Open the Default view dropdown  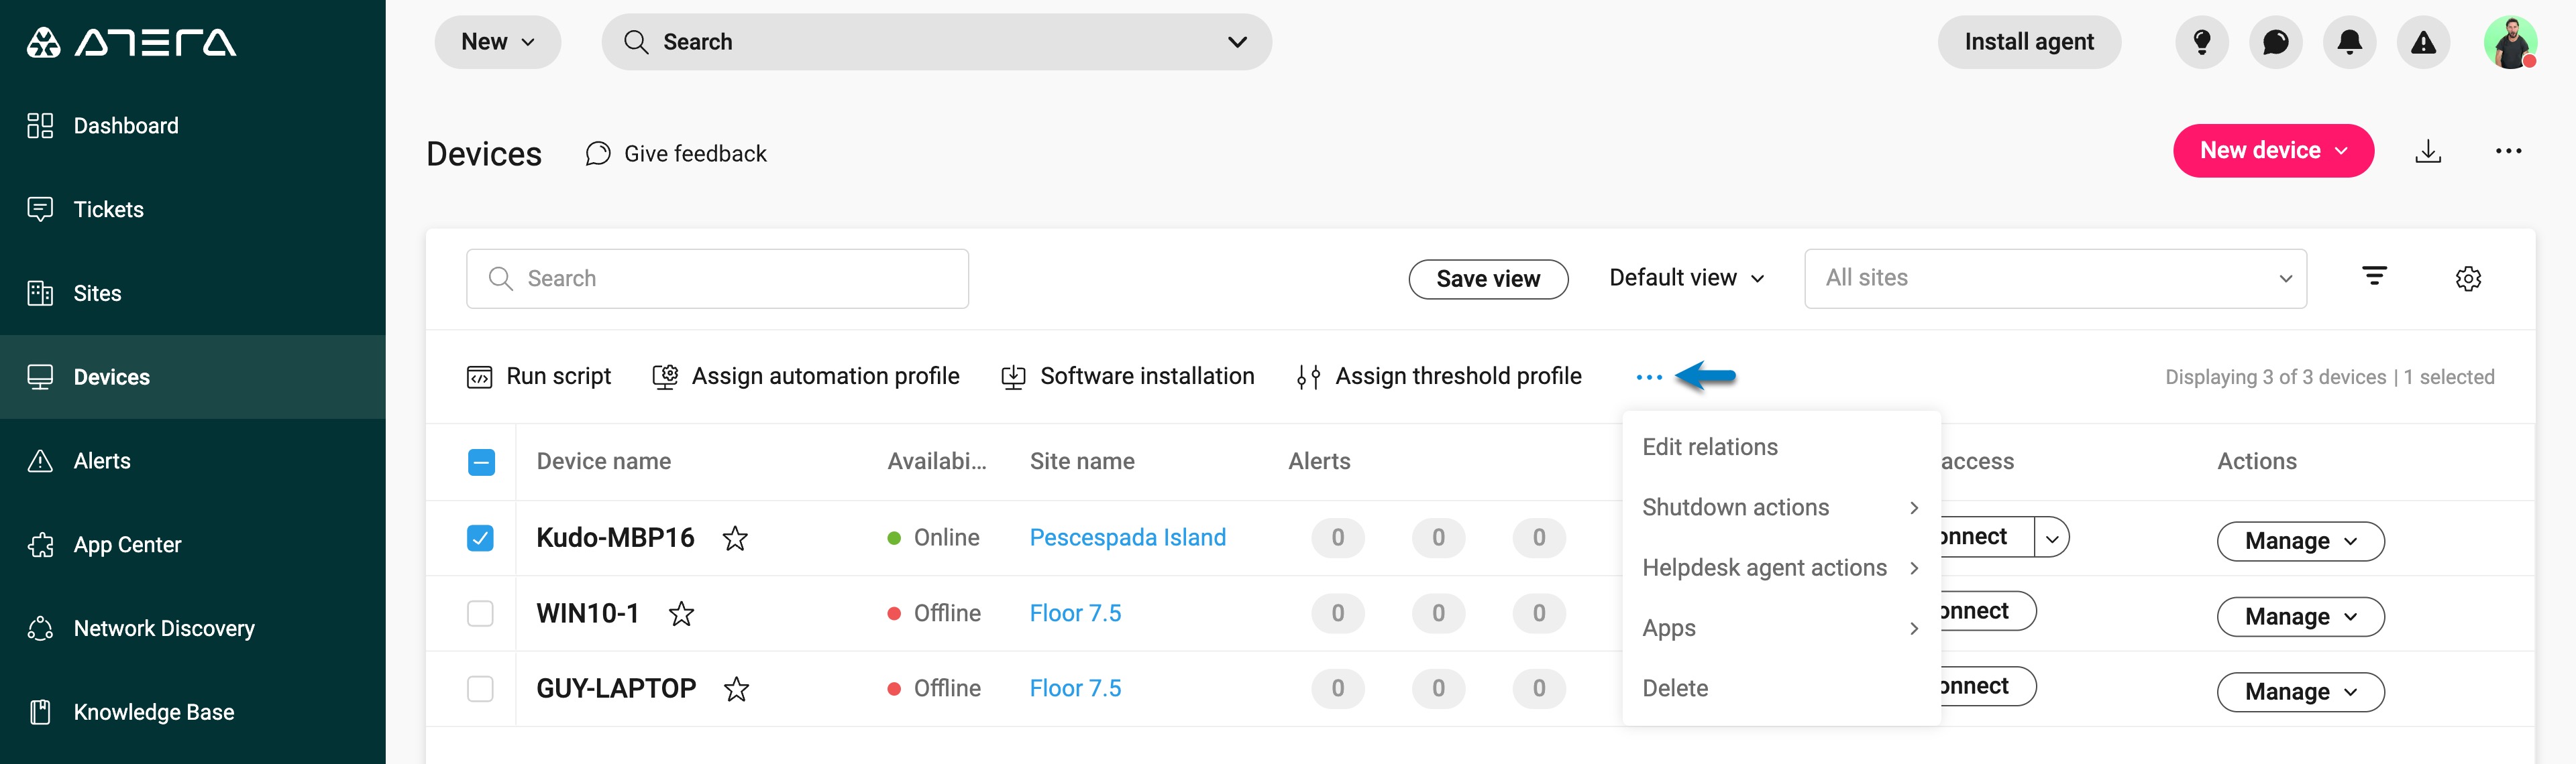tap(1686, 277)
